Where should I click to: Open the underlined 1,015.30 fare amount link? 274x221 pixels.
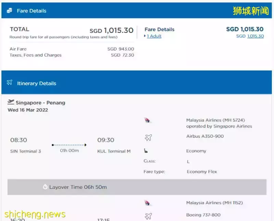tap(255, 36)
